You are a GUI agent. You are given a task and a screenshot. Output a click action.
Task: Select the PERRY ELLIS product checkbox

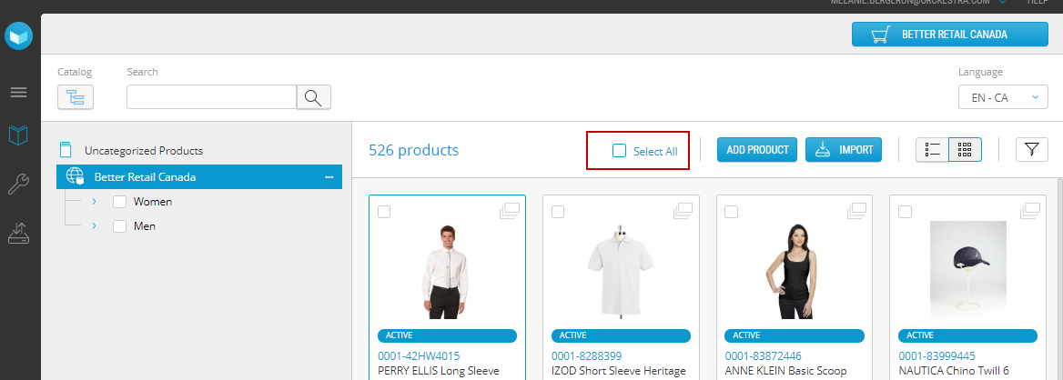384,212
